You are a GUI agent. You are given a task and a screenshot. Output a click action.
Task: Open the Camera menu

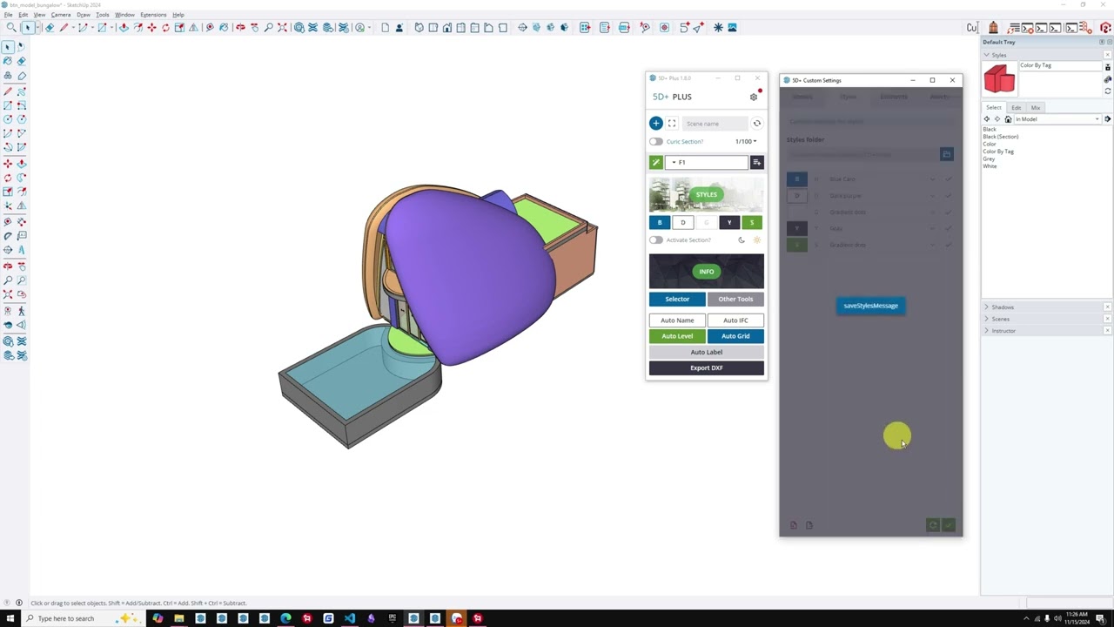pos(61,15)
